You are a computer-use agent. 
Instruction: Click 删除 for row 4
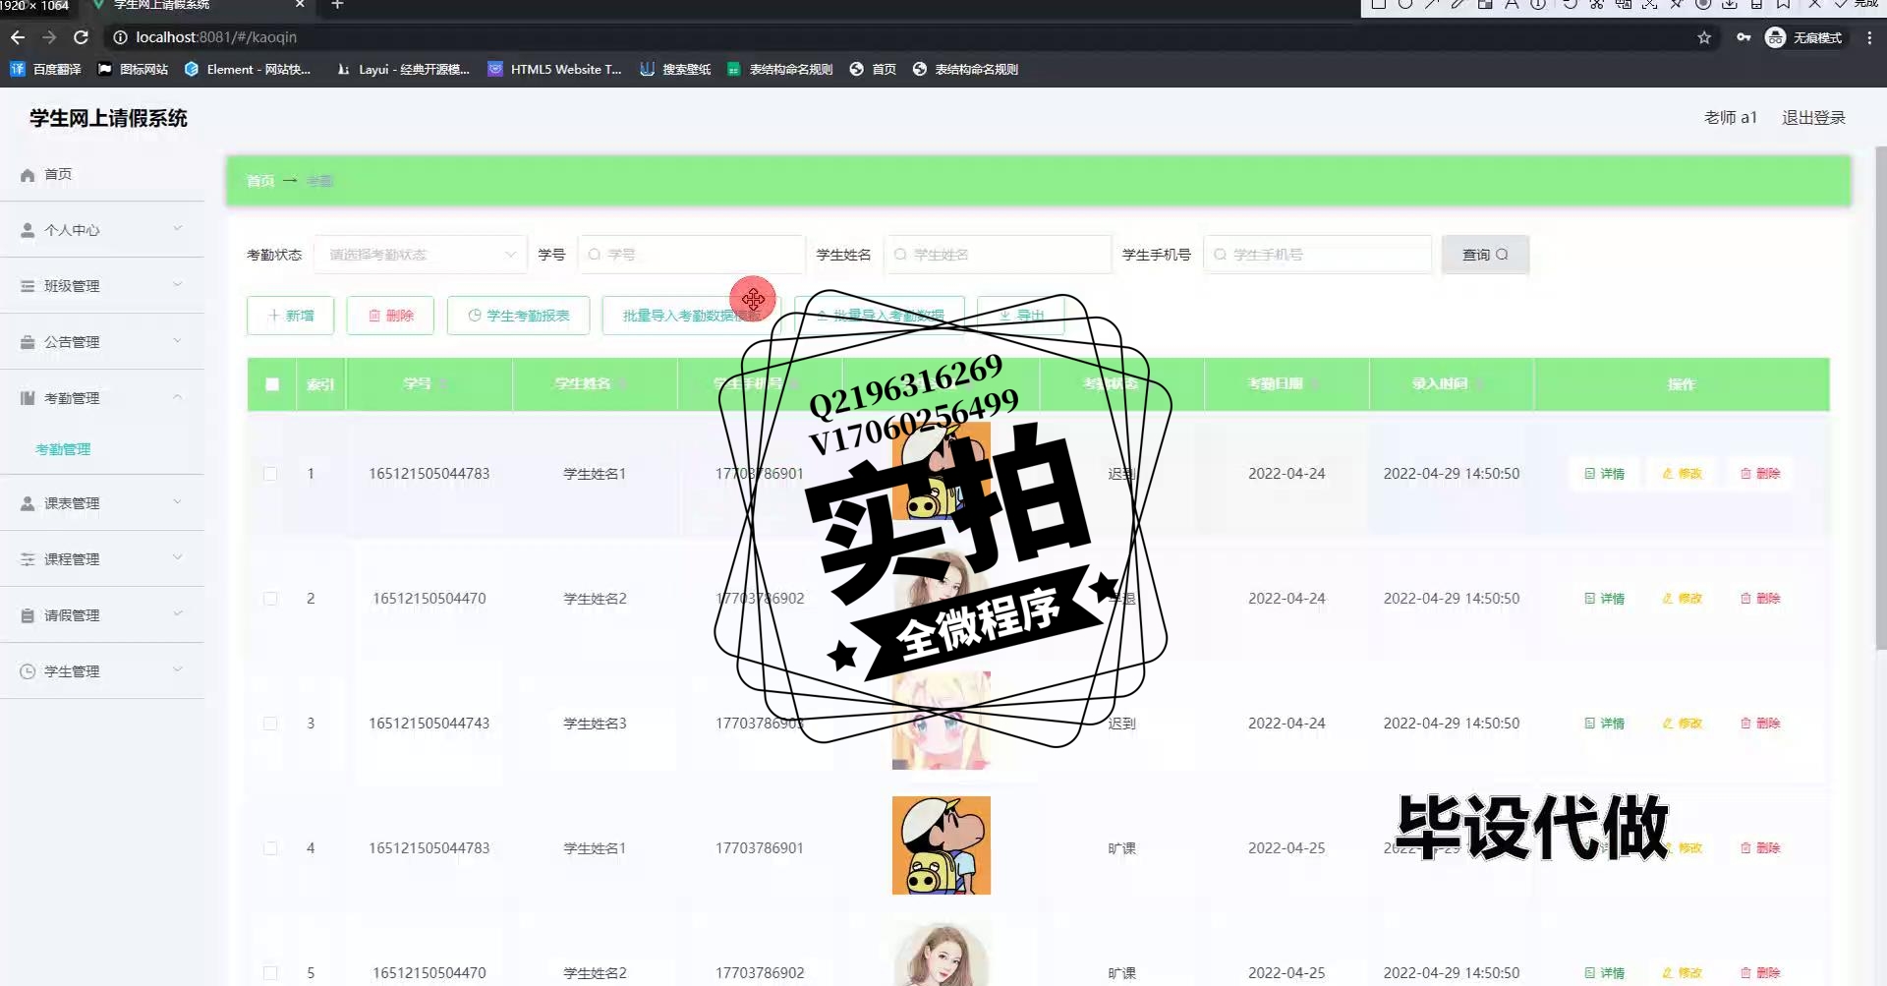click(x=1760, y=848)
